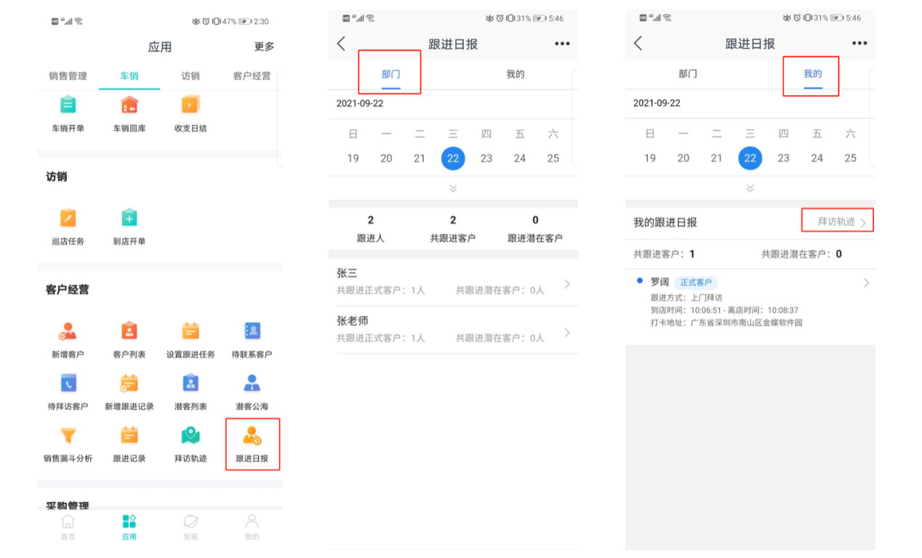Select date 25 in middle calendar
Screen dimensions: 922x558
pyautogui.click(x=553, y=158)
